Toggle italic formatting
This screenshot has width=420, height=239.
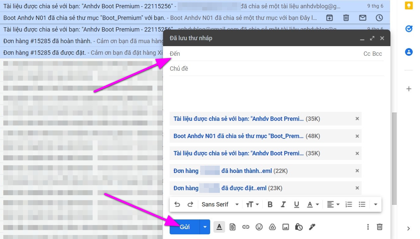point(283,204)
